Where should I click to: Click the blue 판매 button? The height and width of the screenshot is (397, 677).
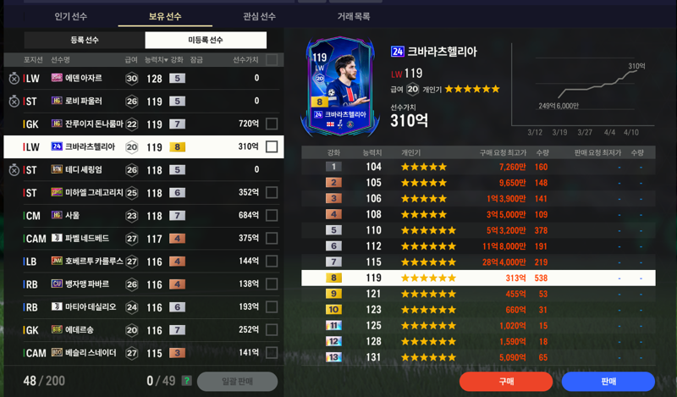pyautogui.click(x=608, y=382)
